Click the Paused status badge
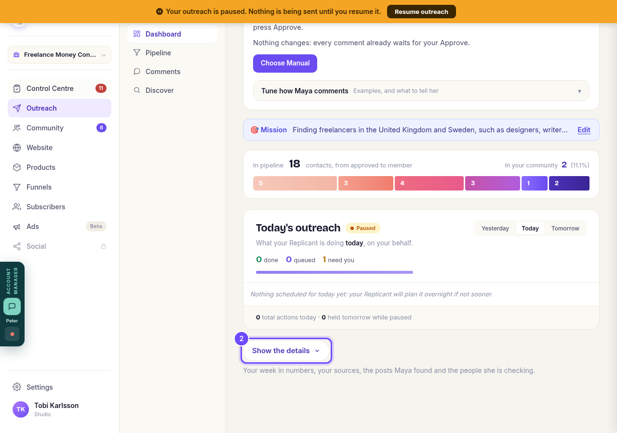The height and width of the screenshot is (433, 617). (363, 228)
